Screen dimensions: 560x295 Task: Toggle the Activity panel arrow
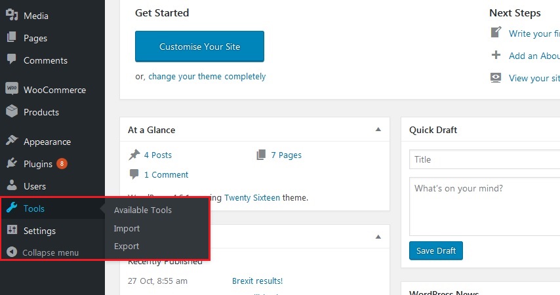coord(378,237)
